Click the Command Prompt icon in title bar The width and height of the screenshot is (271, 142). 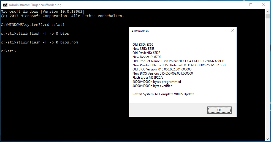tap(5, 5)
